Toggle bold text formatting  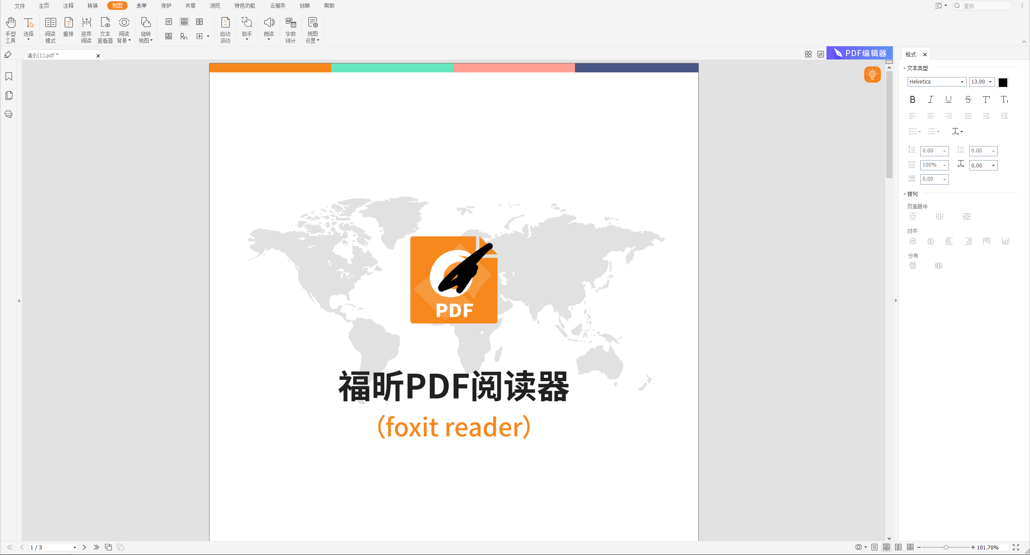(x=912, y=99)
